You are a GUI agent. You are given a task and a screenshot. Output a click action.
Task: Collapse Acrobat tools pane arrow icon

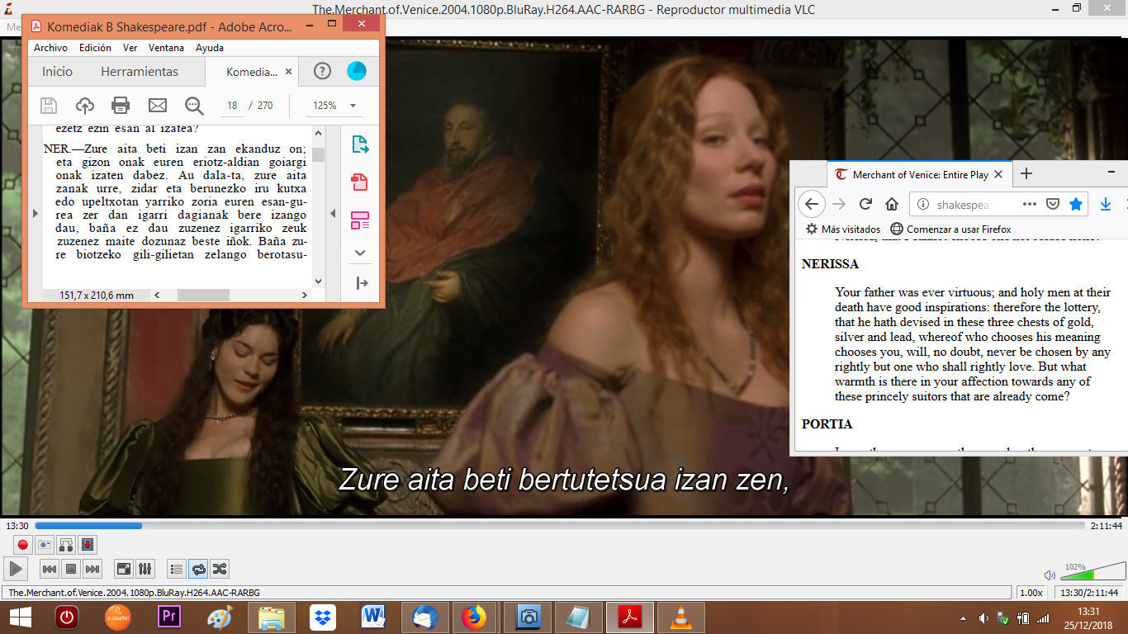point(362,283)
